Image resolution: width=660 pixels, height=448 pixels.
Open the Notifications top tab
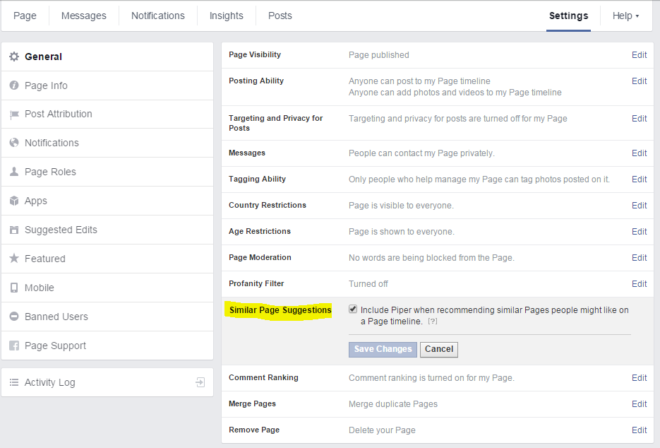coord(158,16)
